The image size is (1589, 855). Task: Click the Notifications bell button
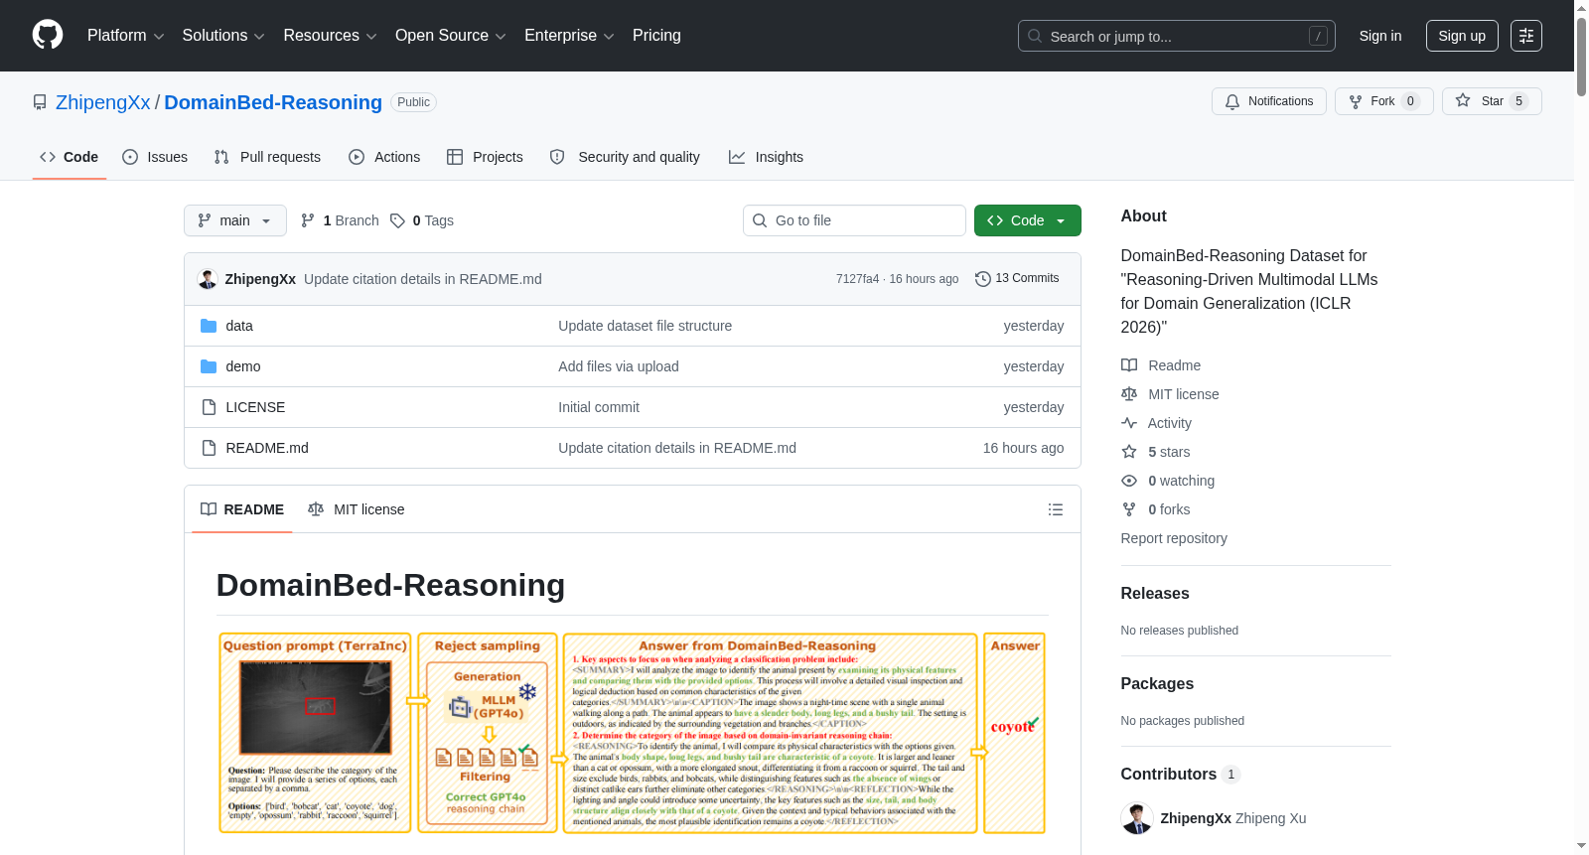pyautogui.click(x=1268, y=101)
